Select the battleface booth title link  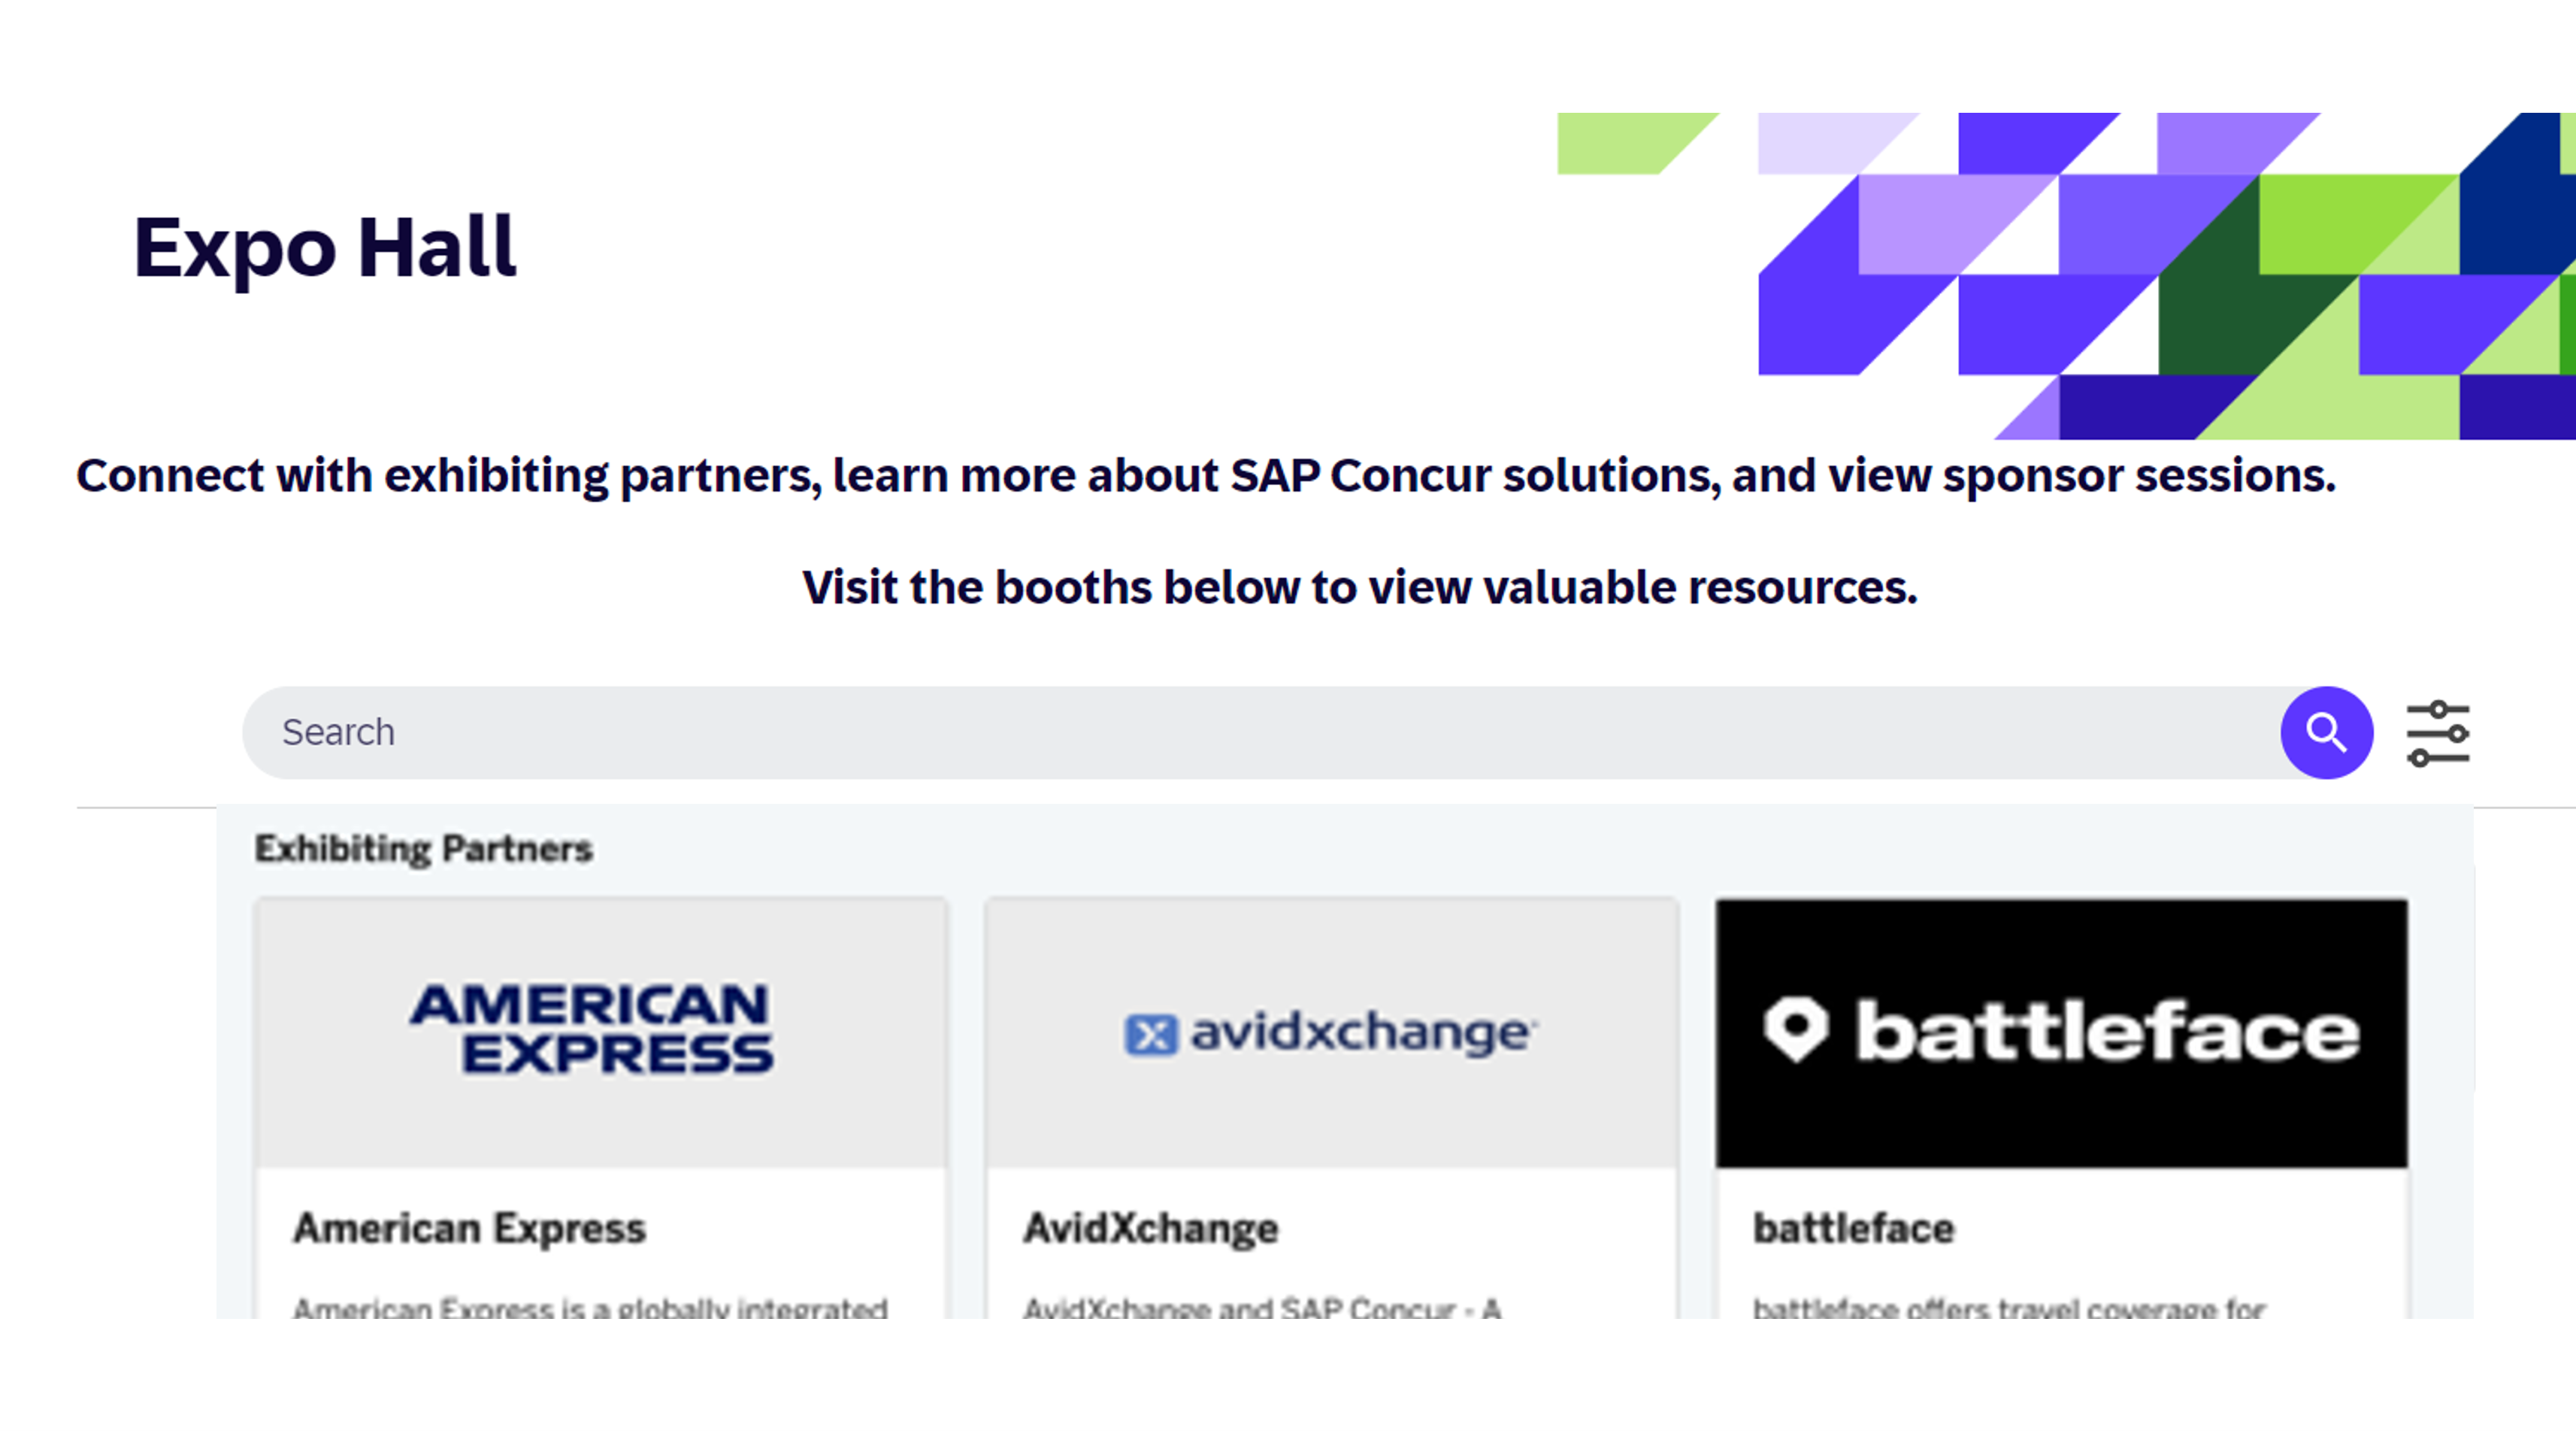1853,1228
